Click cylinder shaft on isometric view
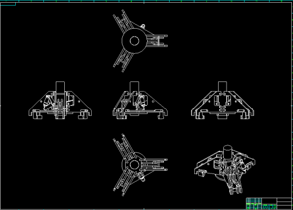This screenshot has width=293, height=210. pos(228,152)
